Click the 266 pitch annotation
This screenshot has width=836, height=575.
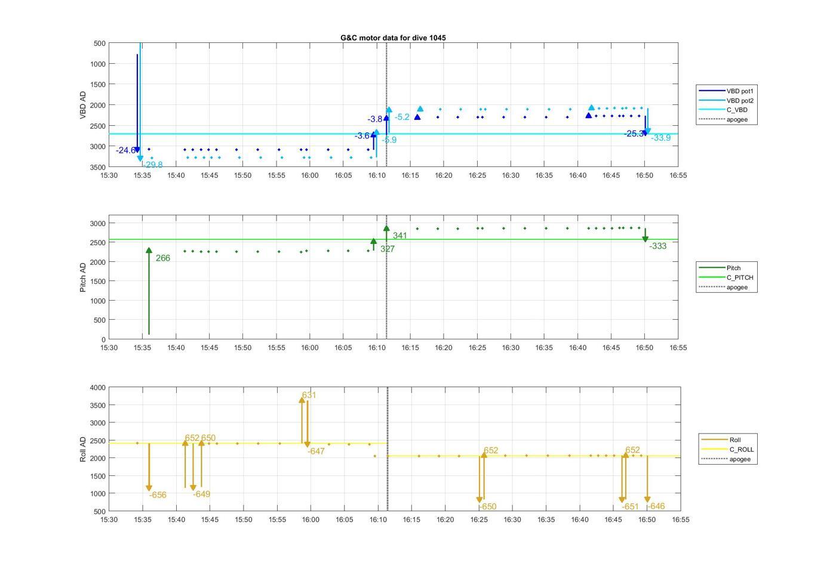(x=163, y=258)
